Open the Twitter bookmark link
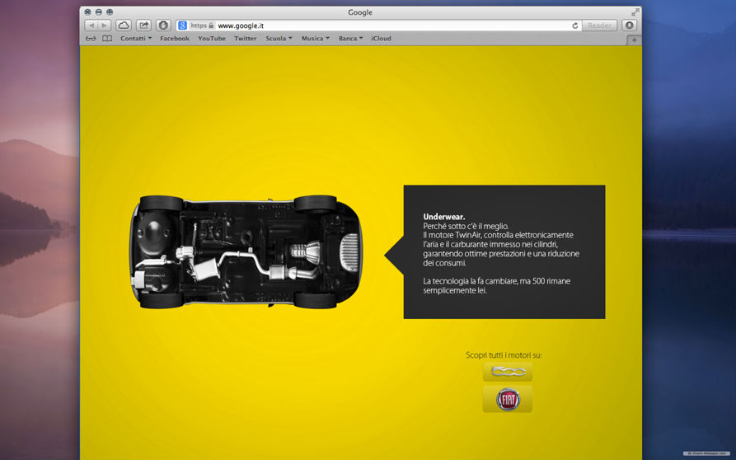Screen dimensions: 736x460 point(245,39)
